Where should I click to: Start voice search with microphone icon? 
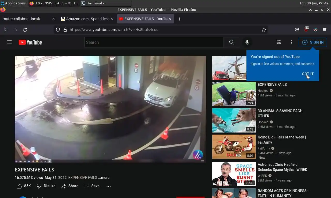coord(247,42)
